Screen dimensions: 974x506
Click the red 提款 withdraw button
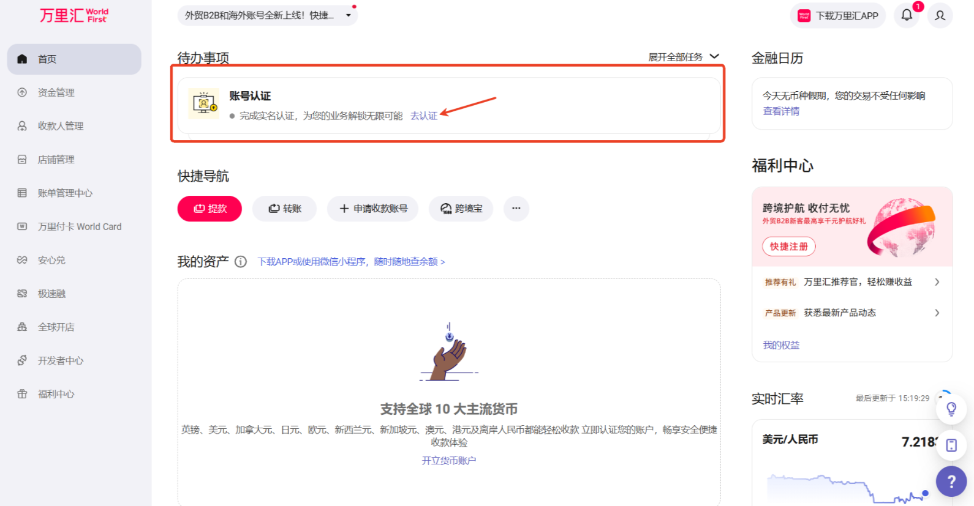[x=210, y=209]
